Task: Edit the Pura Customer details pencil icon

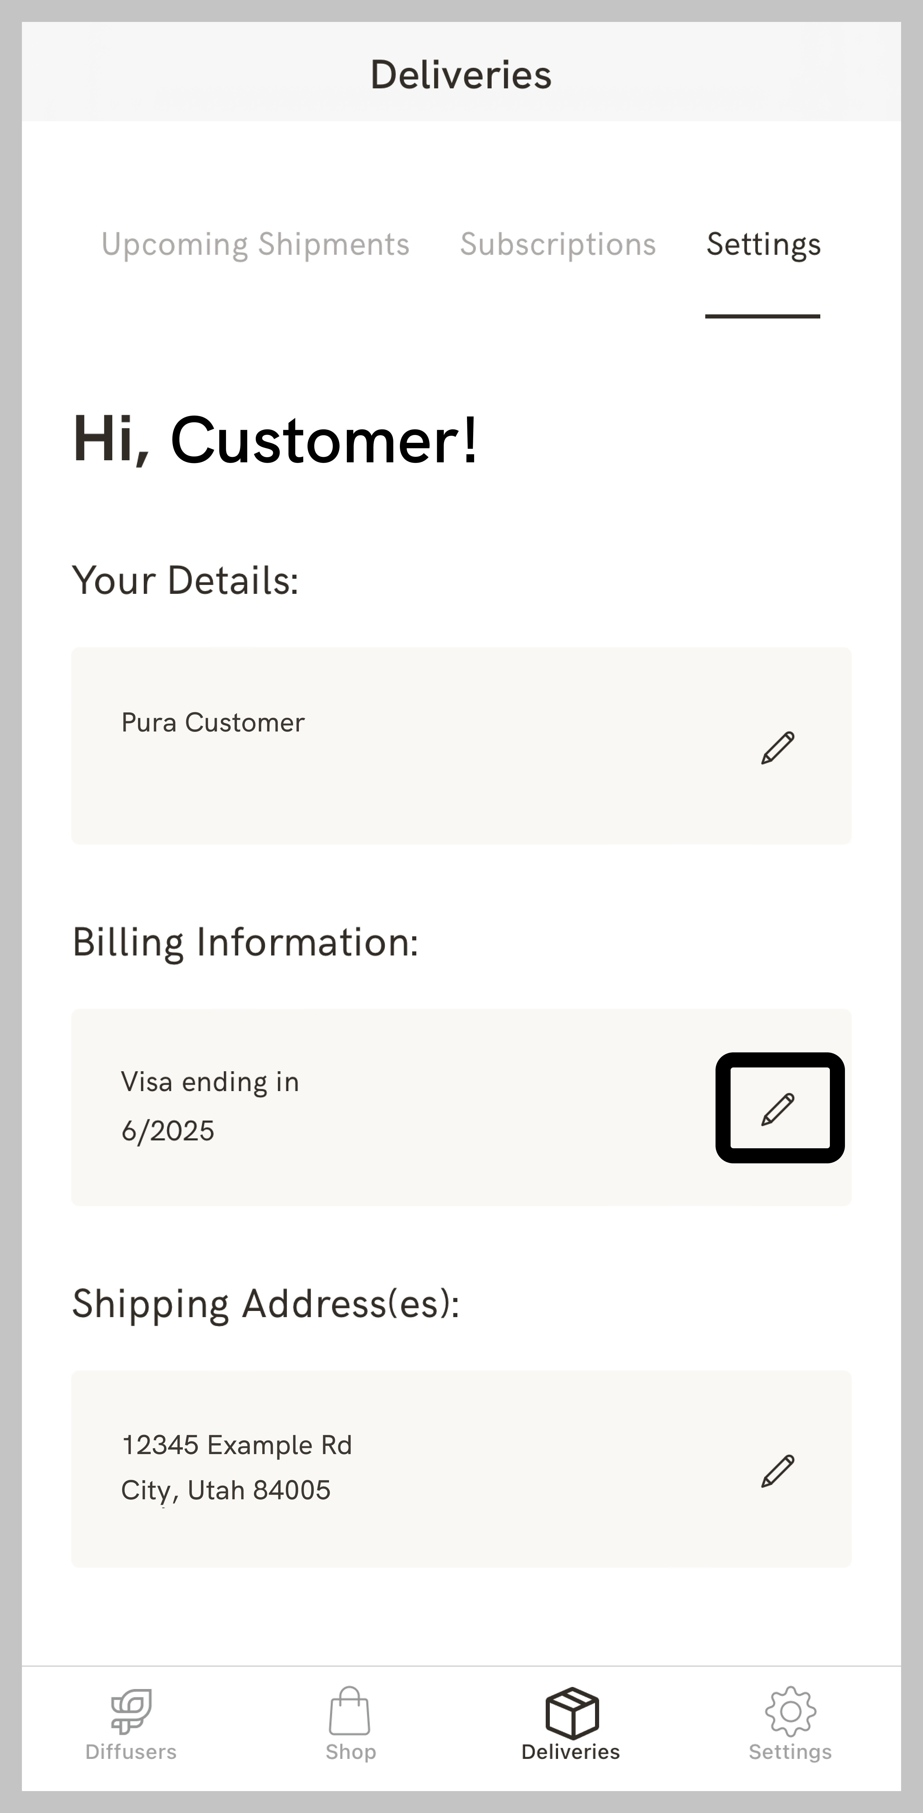Action: 777,748
